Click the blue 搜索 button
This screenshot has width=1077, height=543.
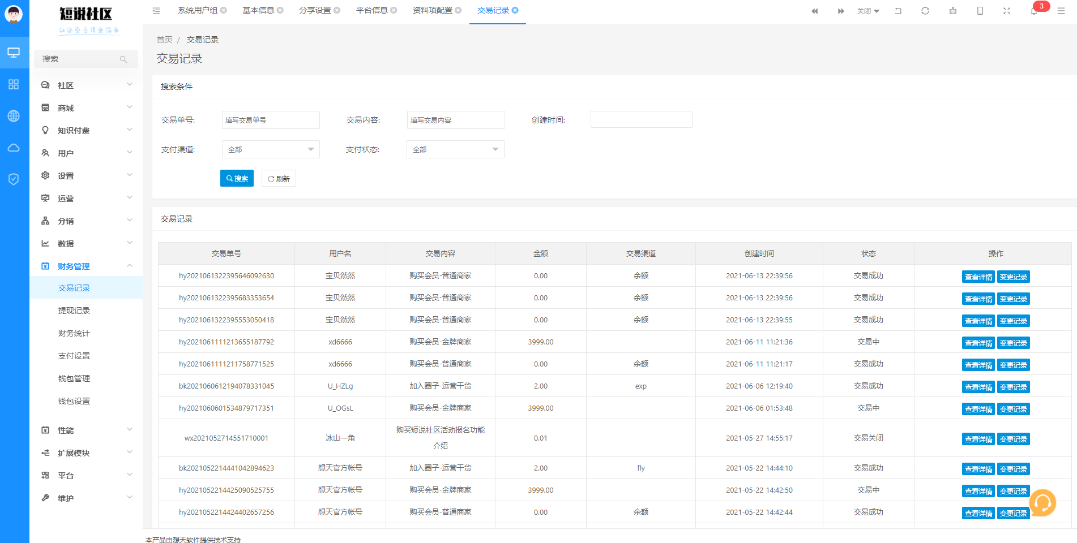click(x=237, y=178)
